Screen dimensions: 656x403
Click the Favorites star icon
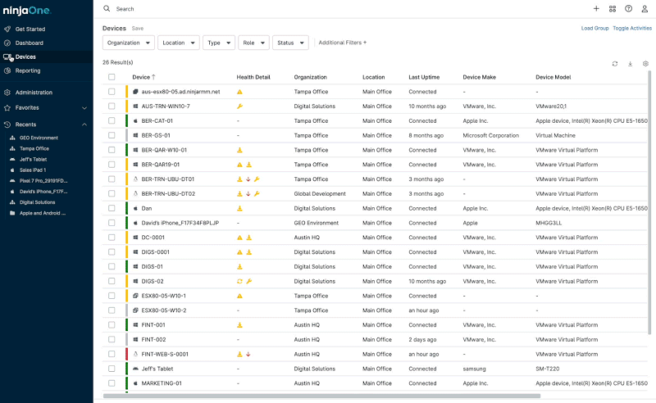pos(7,107)
